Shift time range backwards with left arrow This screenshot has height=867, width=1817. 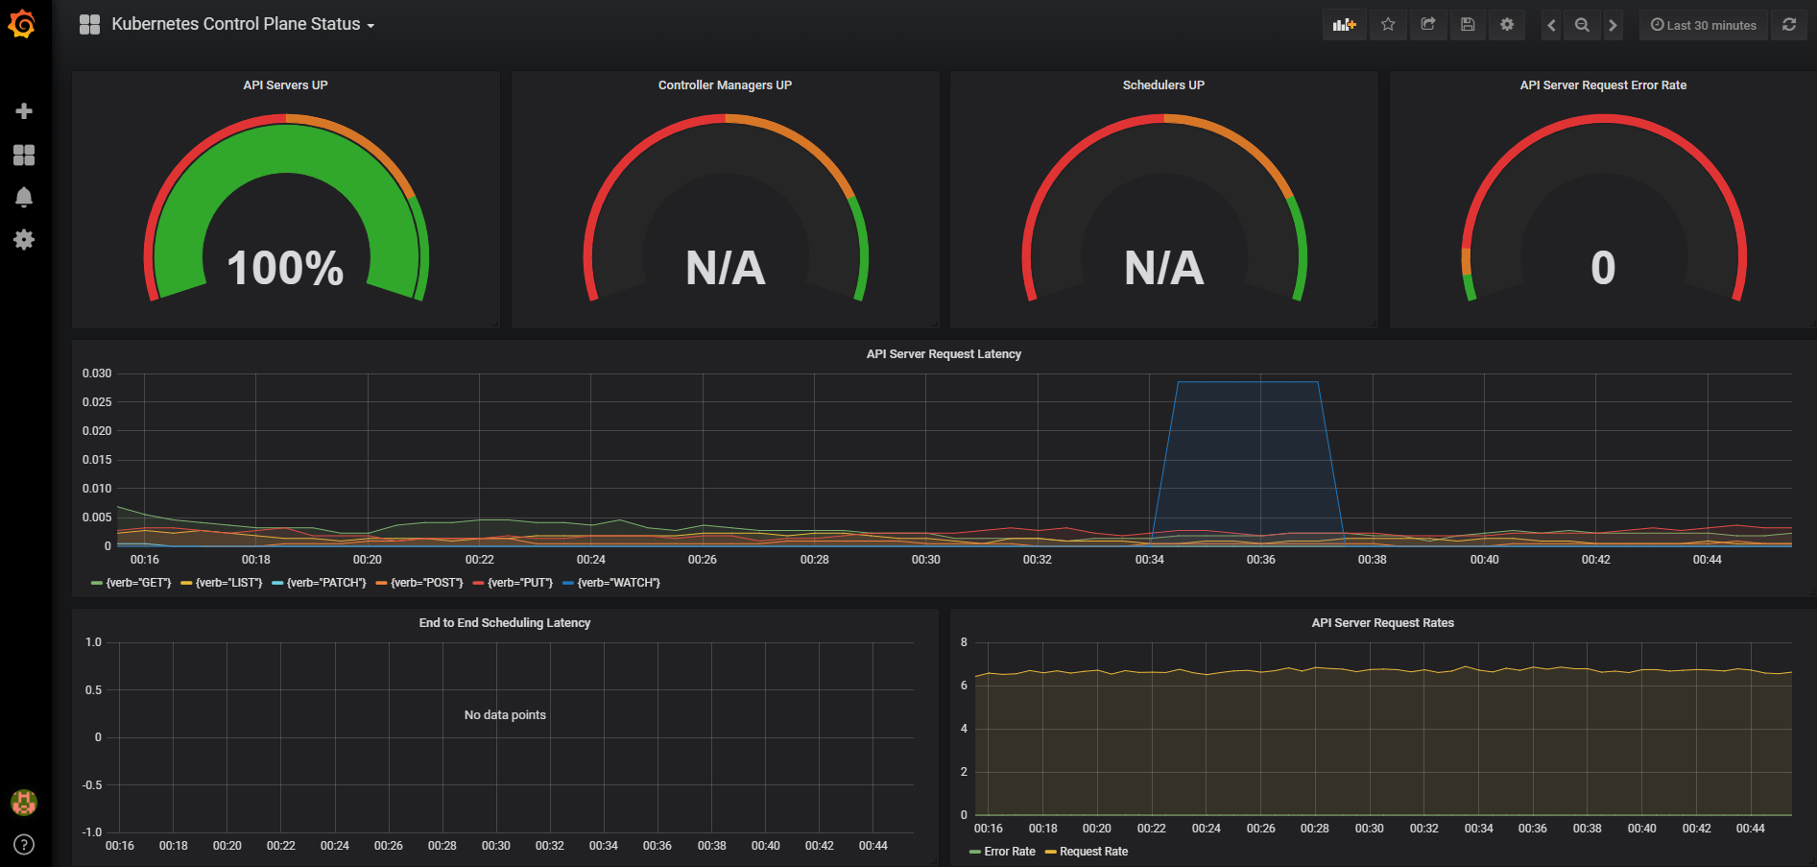point(1551,25)
